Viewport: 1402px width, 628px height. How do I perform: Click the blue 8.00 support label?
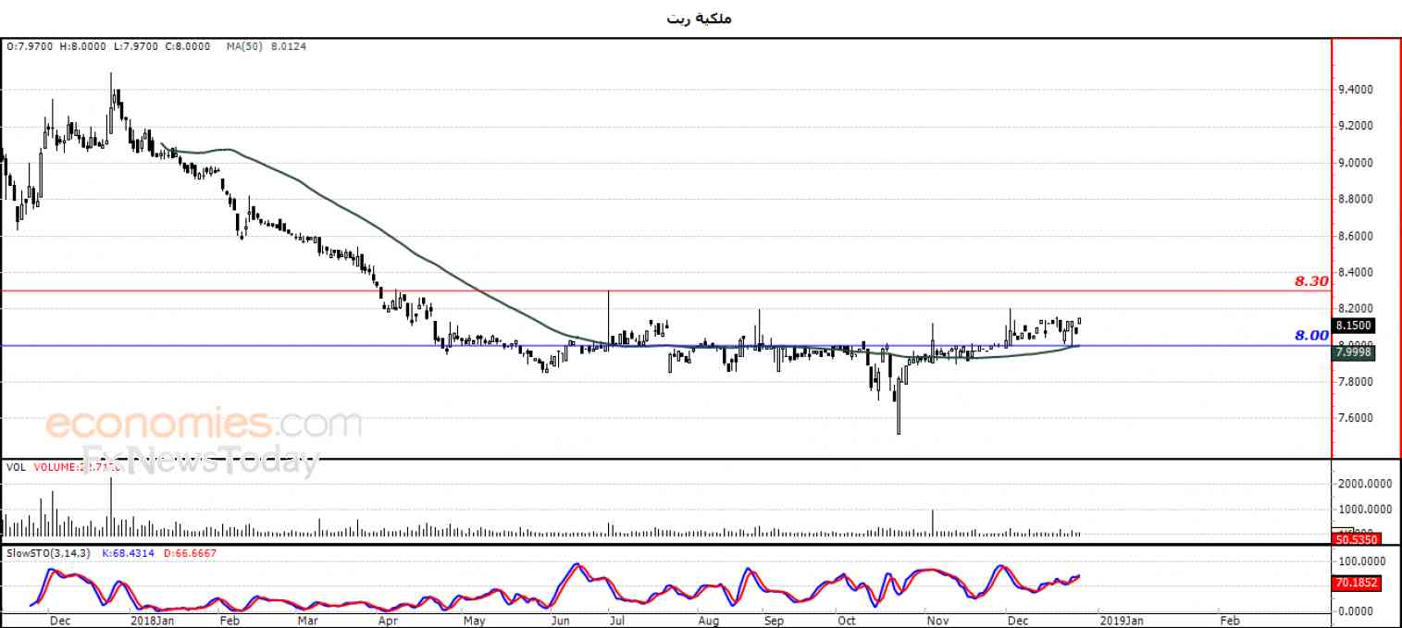pyautogui.click(x=1311, y=335)
